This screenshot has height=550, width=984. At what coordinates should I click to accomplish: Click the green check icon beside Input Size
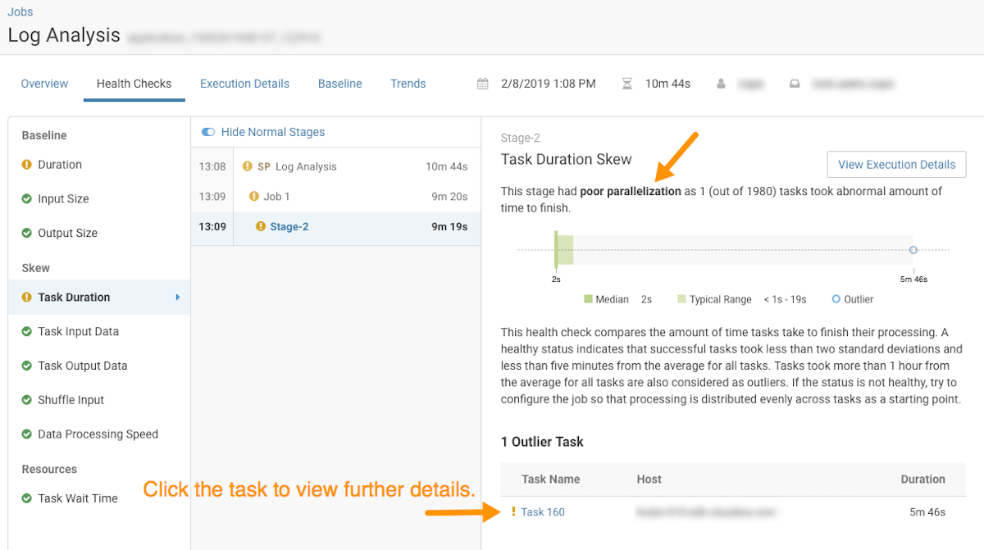click(26, 199)
